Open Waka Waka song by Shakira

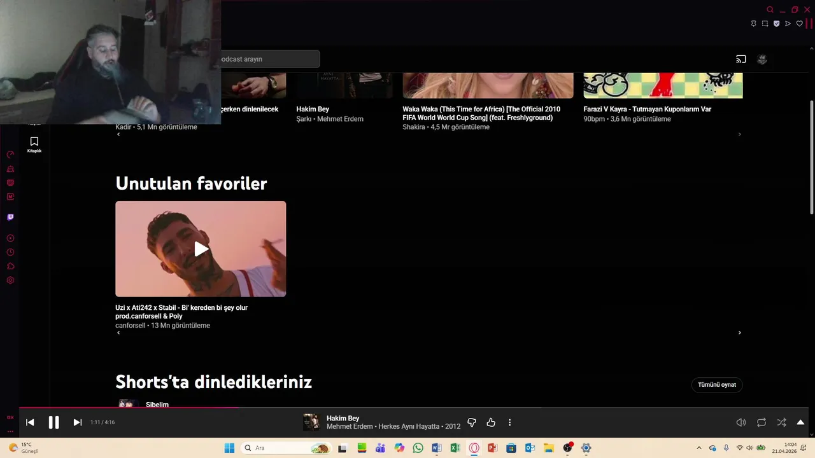(481, 113)
